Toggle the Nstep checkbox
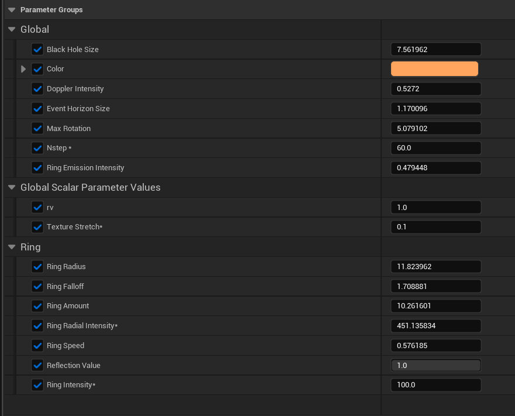 [x=37, y=148]
